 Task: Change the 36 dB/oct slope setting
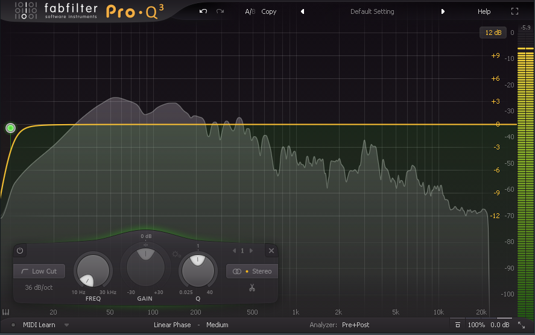pos(39,287)
